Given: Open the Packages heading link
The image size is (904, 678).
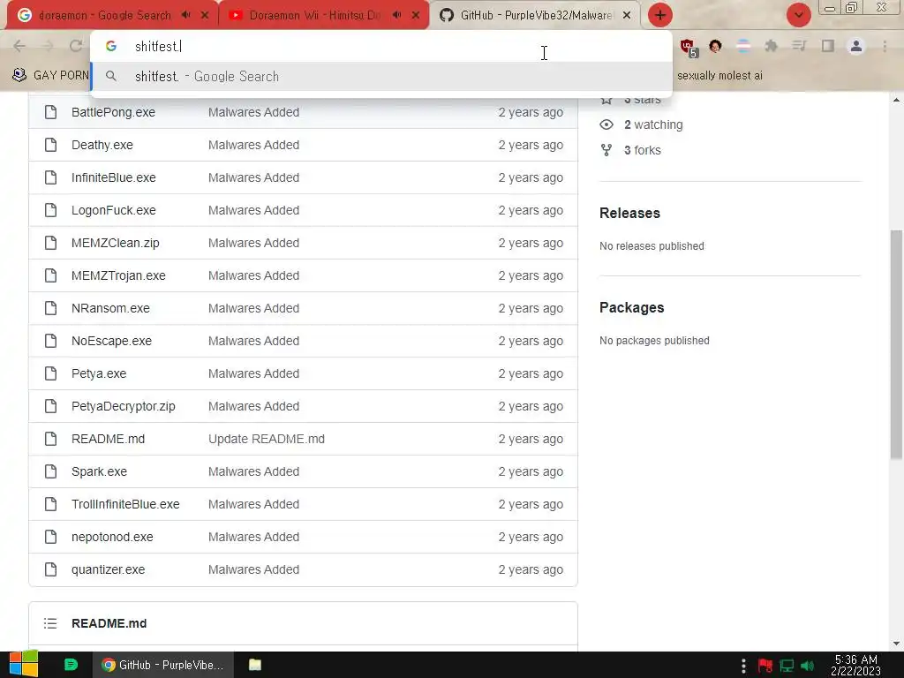Looking at the screenshot, I should (632, 308).
